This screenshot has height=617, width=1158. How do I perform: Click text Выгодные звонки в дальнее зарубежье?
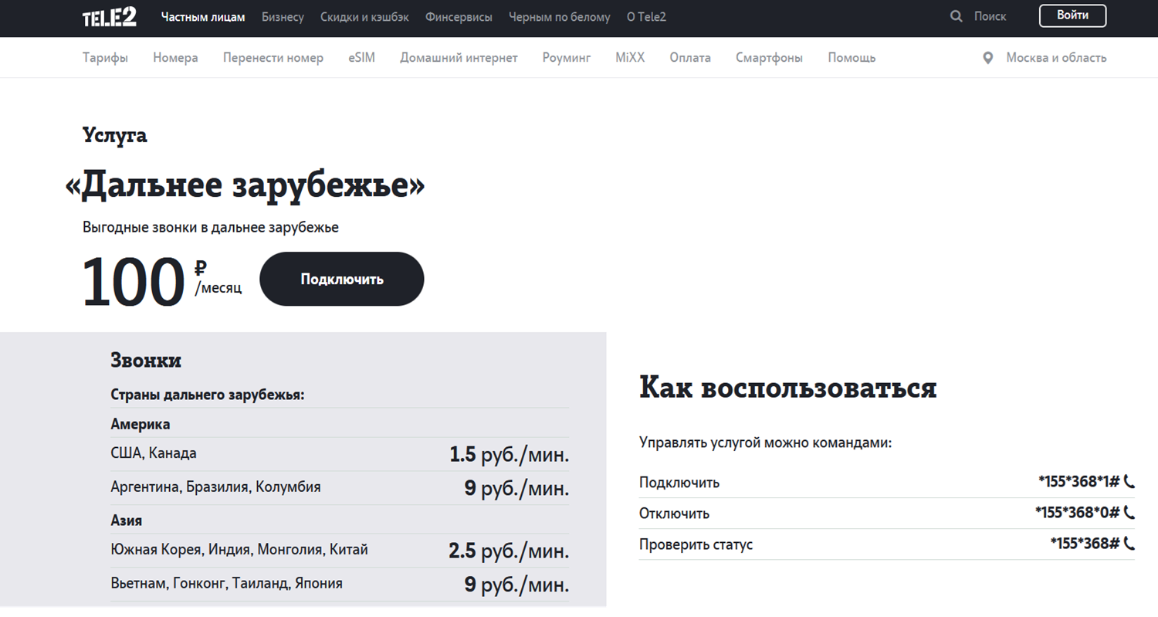point(211,228)
